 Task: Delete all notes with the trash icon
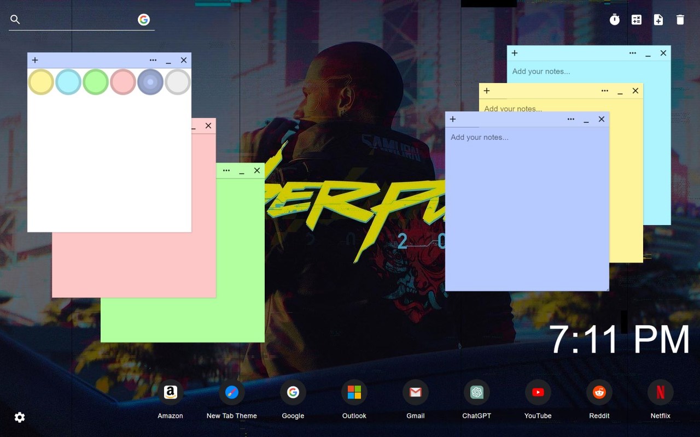coord(680,20)
